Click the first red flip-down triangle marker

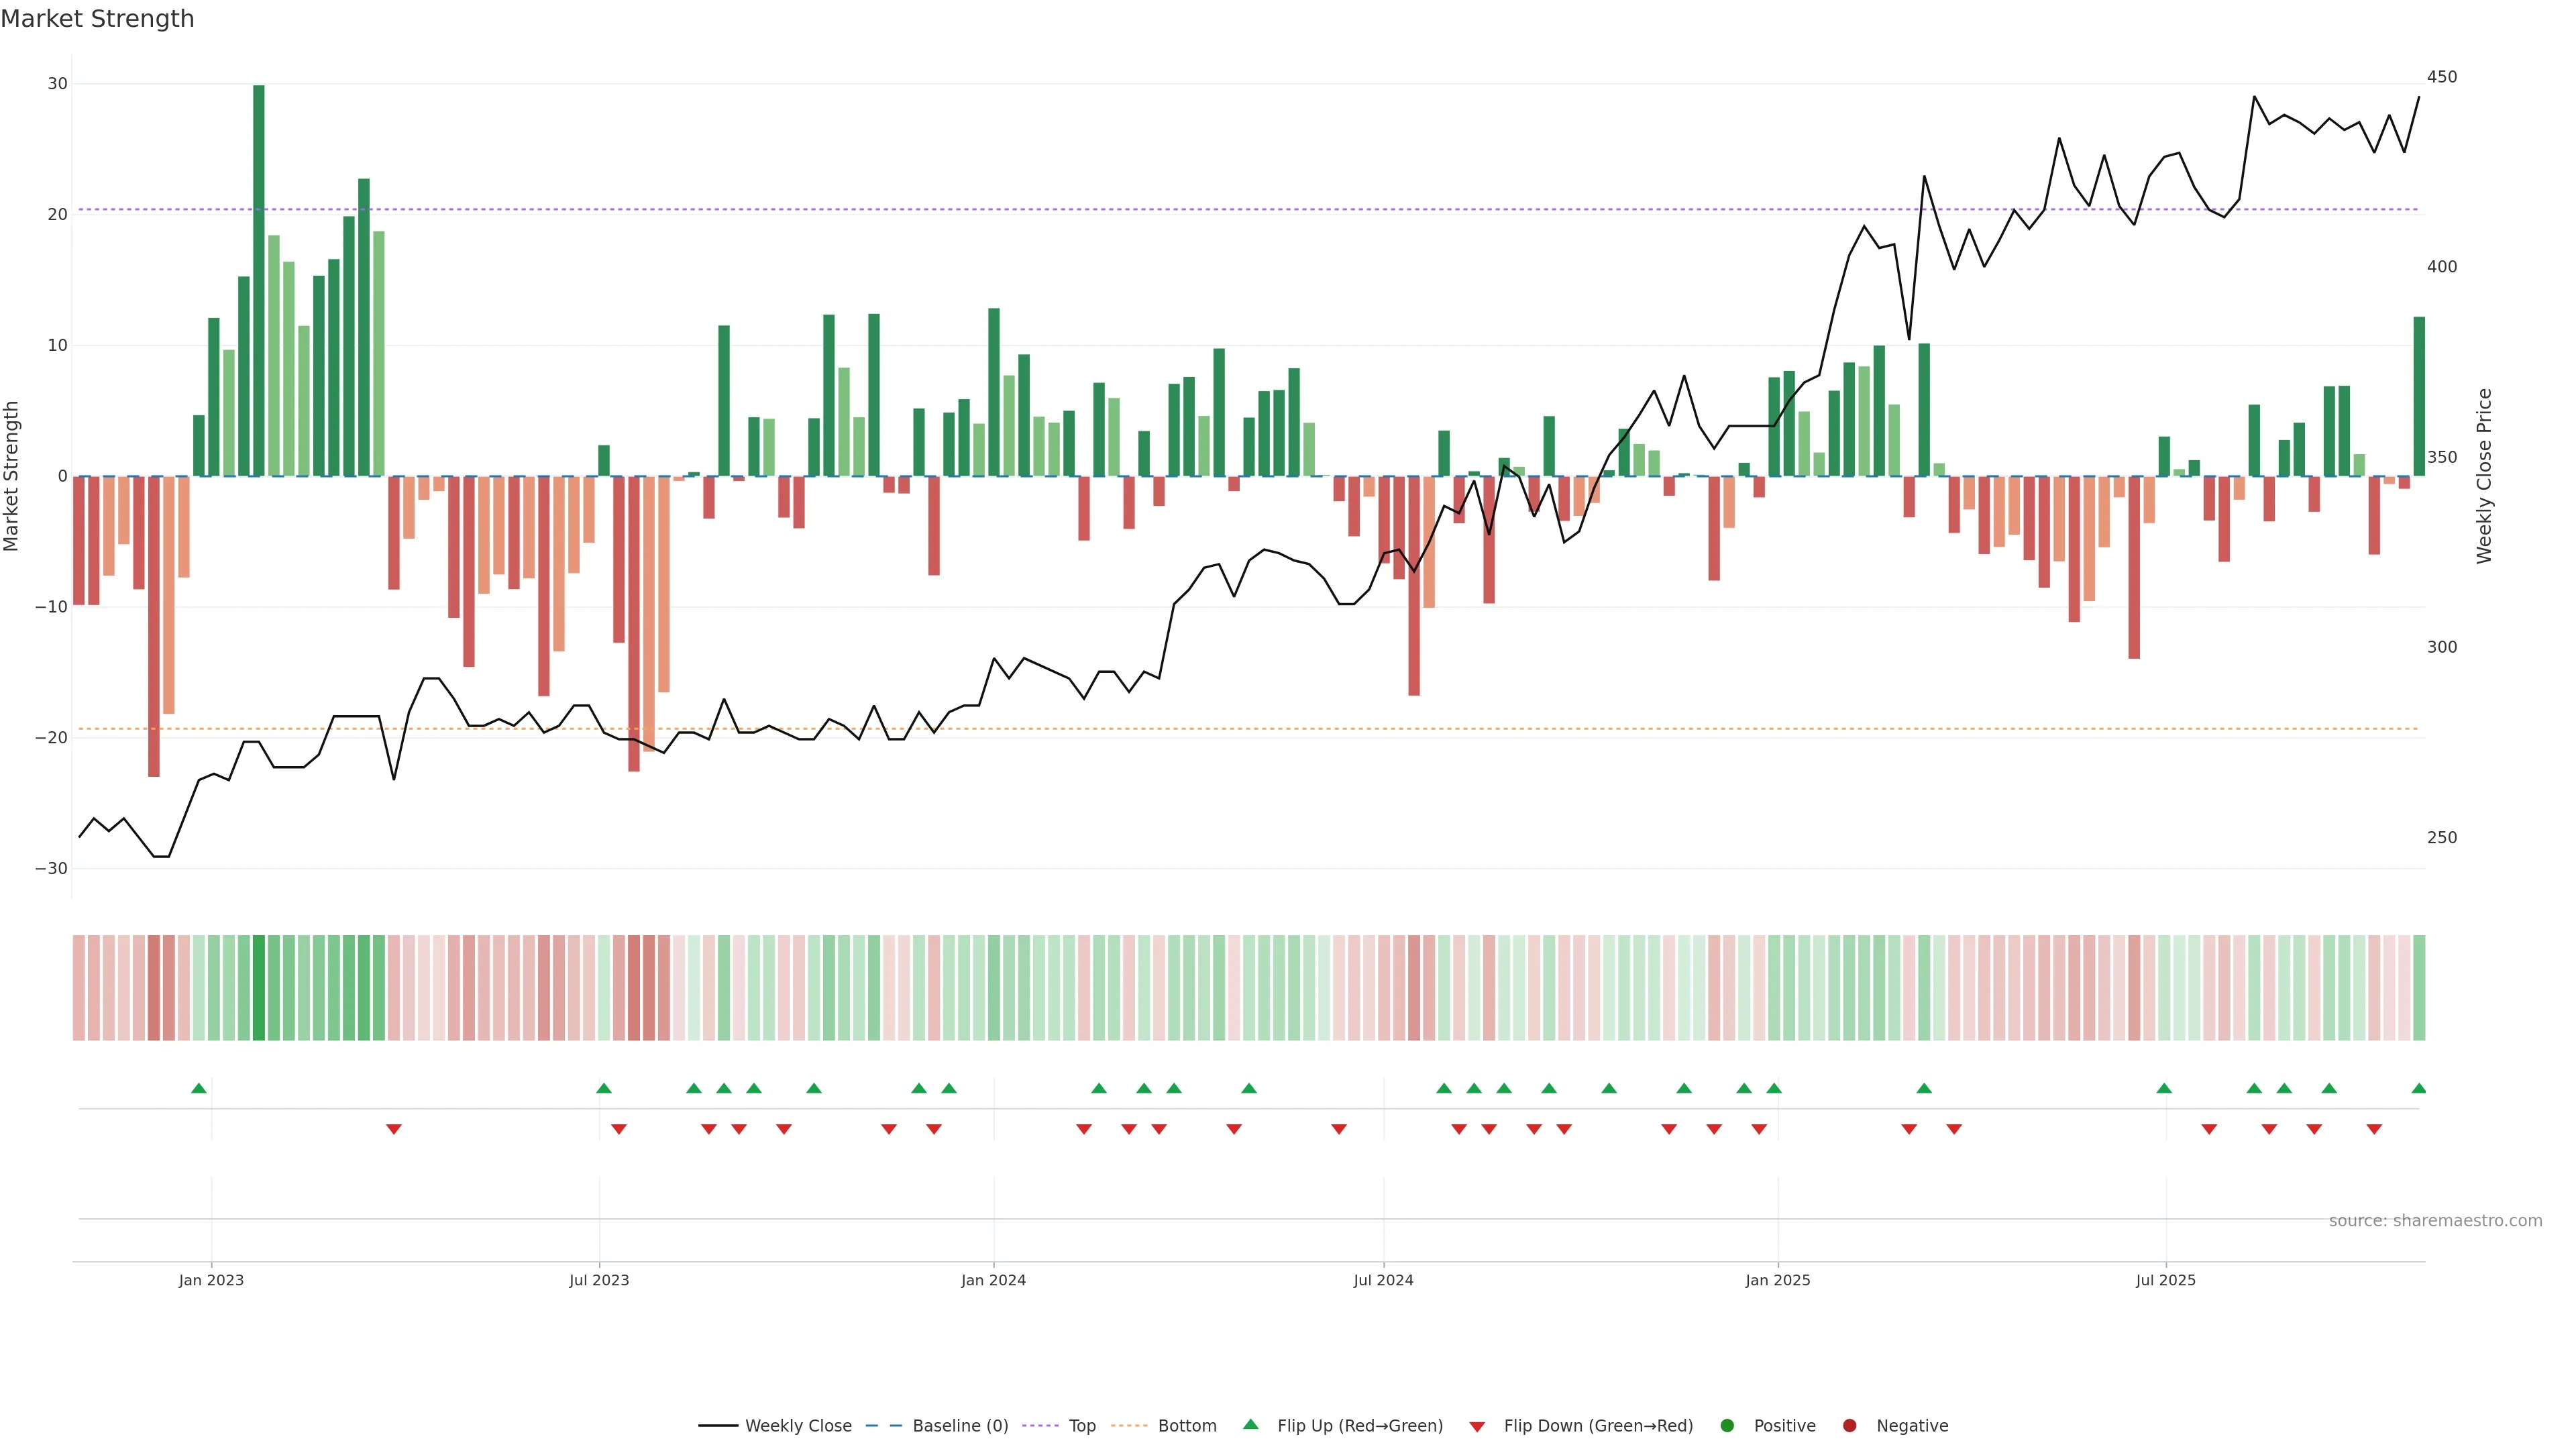(394, 1129)
